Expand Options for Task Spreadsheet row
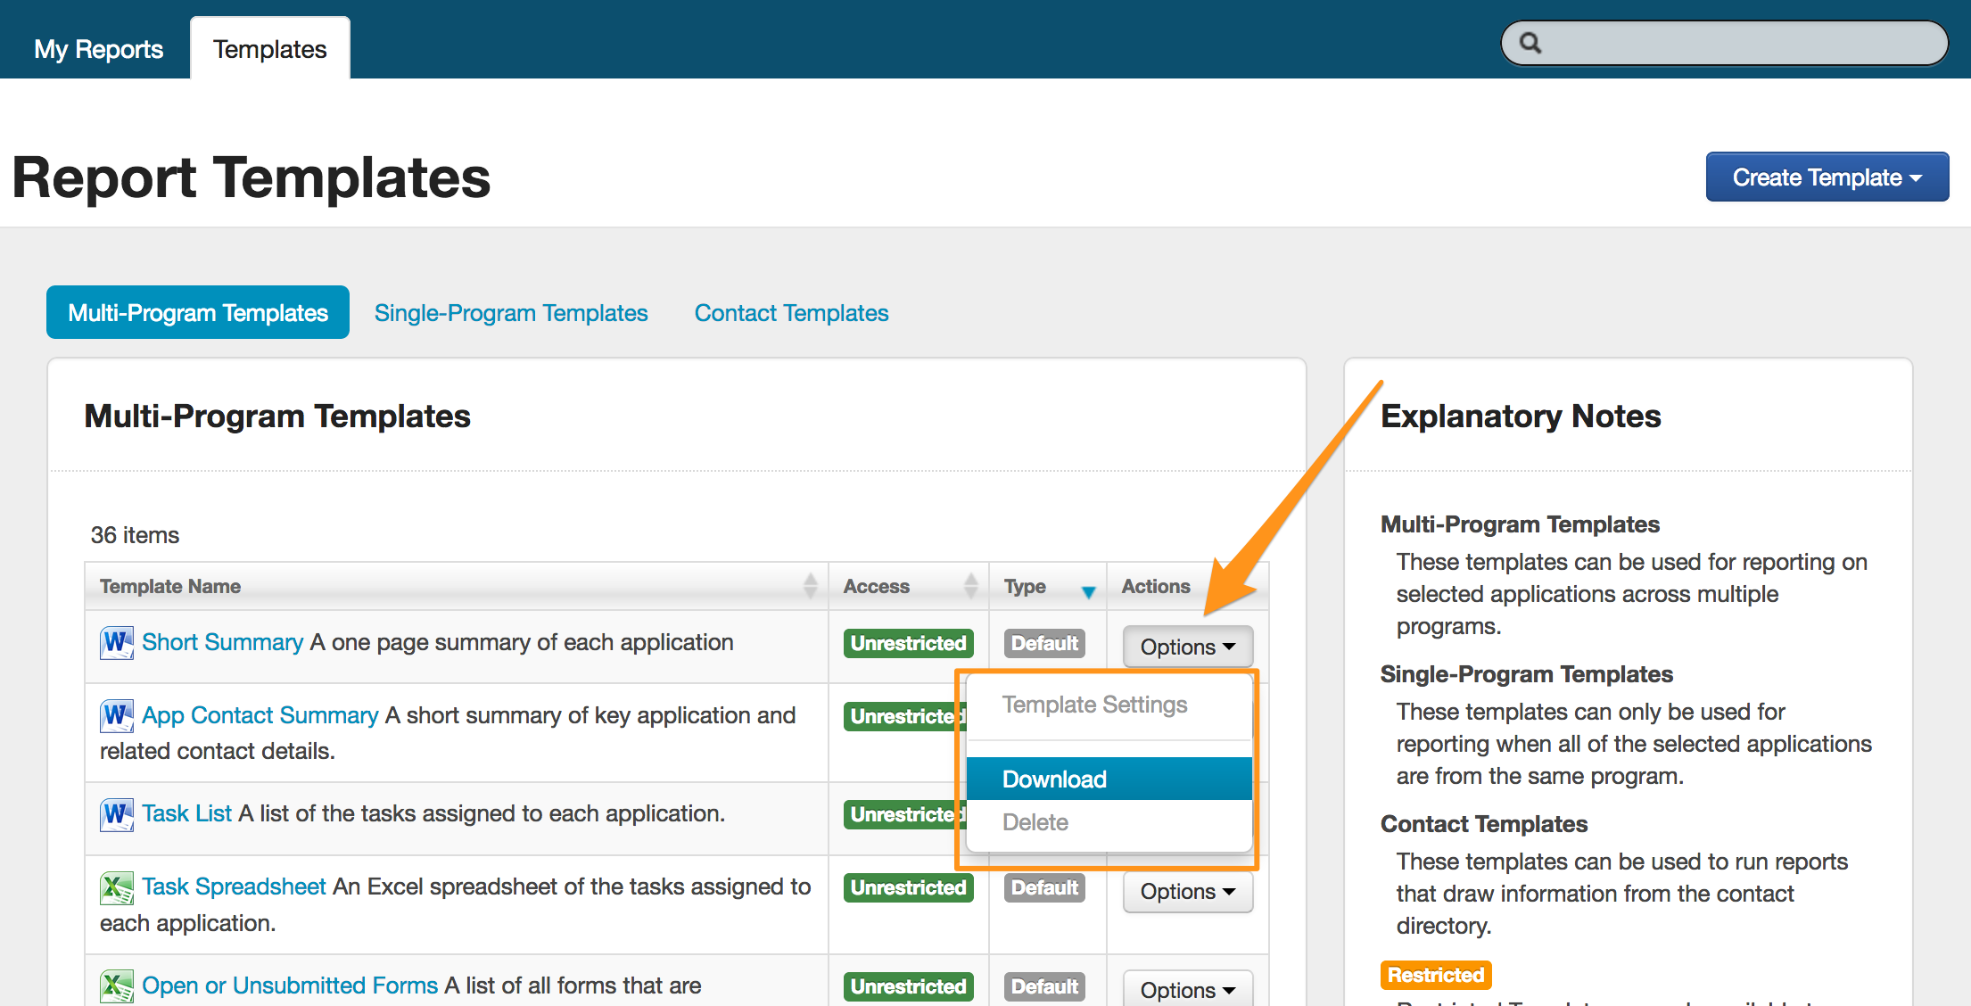 point(1187,891)
